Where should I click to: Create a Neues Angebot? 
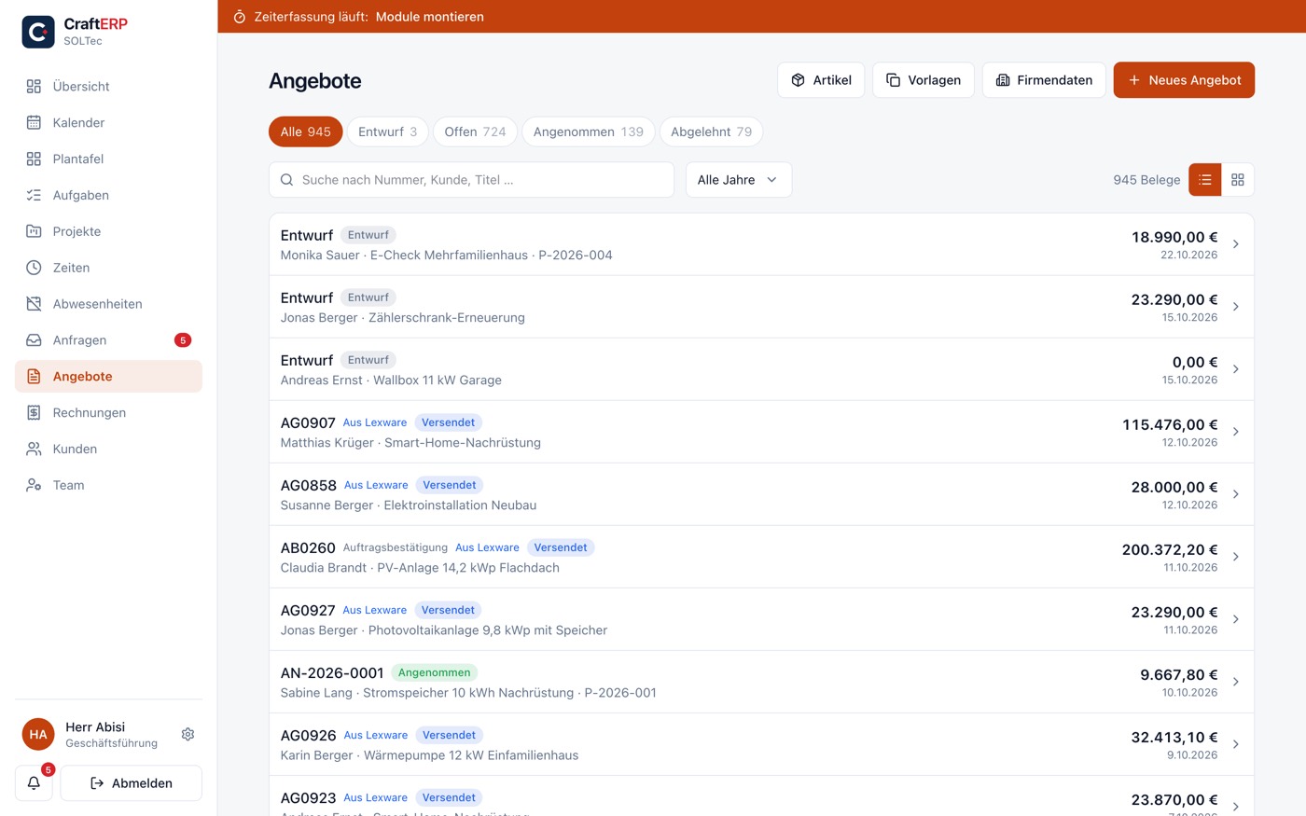pos(1184,80)
